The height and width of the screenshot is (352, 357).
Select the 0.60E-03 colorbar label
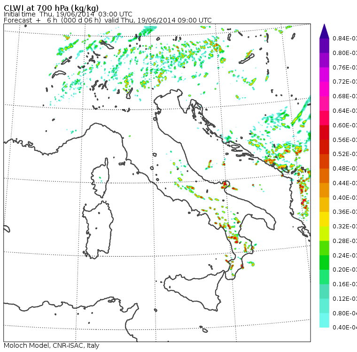point(344,125)
